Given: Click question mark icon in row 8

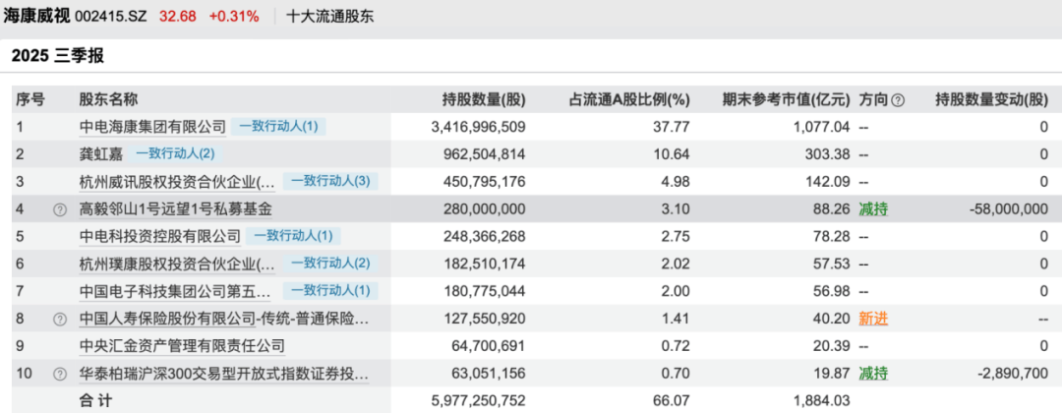Looking at the screenshot, I should click(60, 320).
